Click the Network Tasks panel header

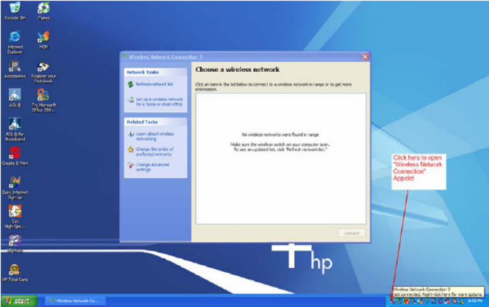click(x=155, y=72)
